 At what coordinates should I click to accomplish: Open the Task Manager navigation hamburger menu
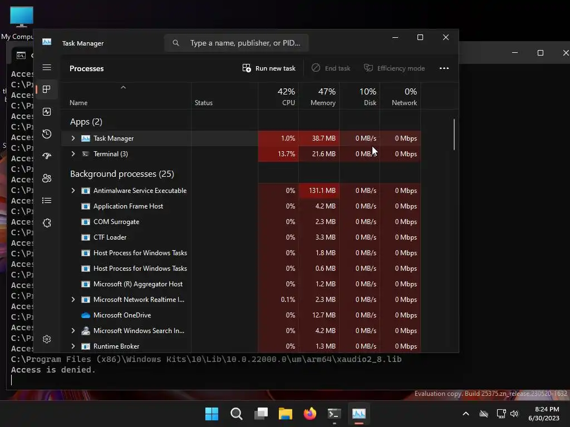click(47, 67)
